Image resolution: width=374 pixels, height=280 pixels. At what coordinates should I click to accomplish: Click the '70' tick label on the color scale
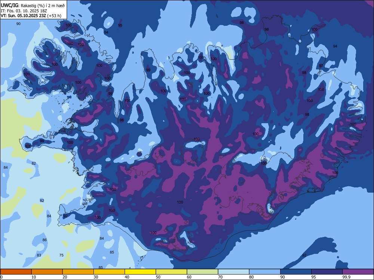coord(220,277)
